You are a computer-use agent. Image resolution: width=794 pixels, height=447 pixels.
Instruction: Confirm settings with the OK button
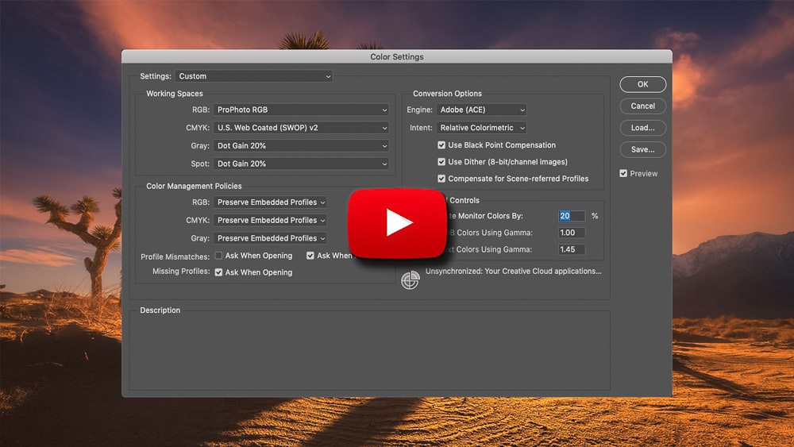click(642, 84)
